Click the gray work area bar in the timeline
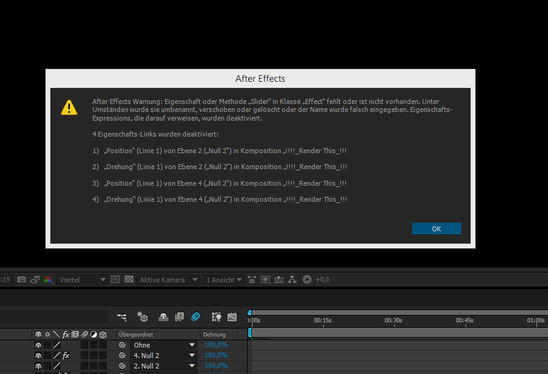Viewport: 548px width, 374px height. coord(400,332)
